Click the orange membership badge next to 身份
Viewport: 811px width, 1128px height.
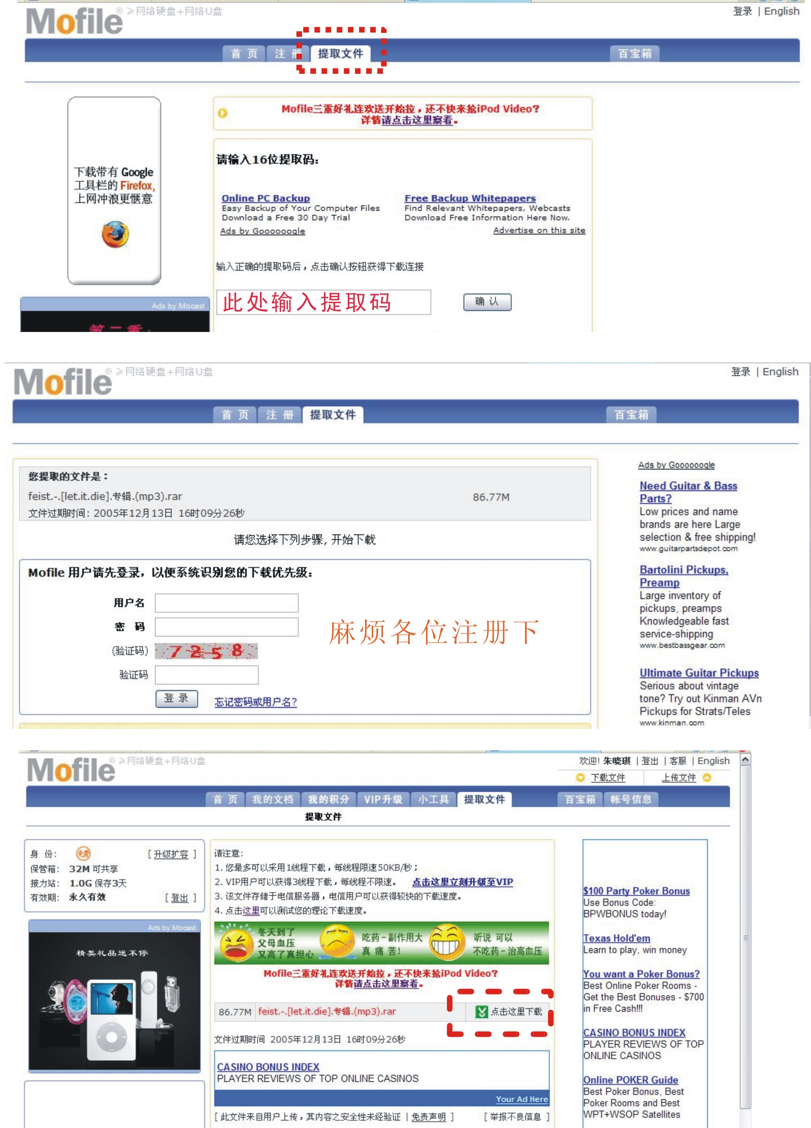83,854
